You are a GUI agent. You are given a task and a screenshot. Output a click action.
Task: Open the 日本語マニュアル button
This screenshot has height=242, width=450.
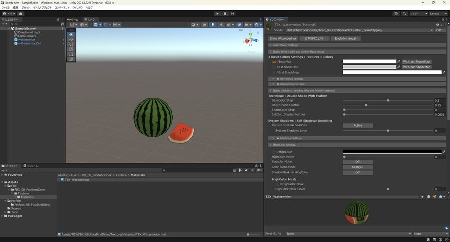click(x=314, y=39)
